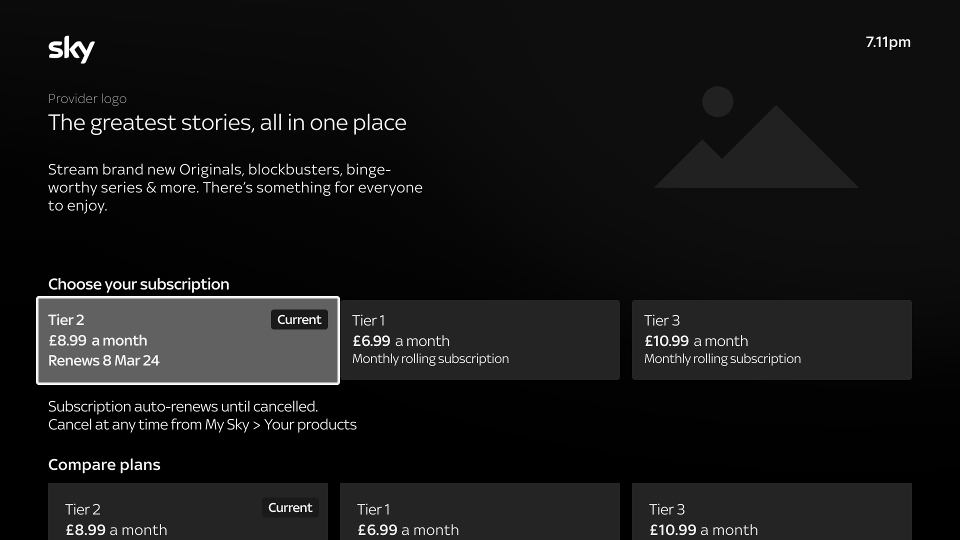Screen dimensions: 960x540
Task: Click the 7.11pm clock
Action: click(888, 42)
